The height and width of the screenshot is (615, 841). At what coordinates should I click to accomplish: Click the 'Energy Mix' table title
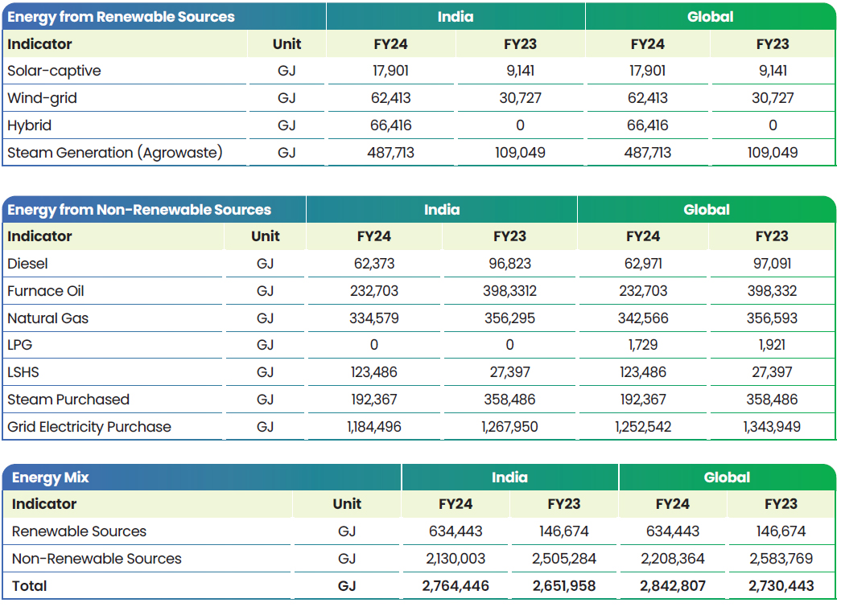(51, 478)
